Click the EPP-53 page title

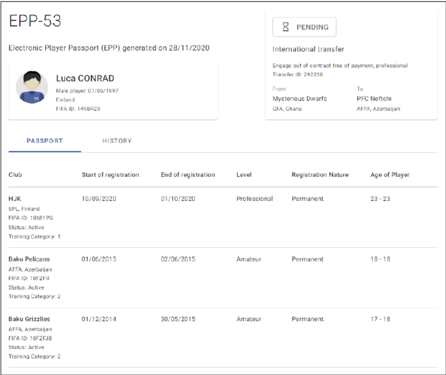[35, 21]
